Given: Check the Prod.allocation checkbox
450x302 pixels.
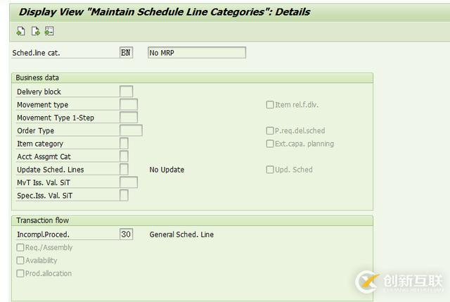Looking at the screenshot, I should point(20,273).
